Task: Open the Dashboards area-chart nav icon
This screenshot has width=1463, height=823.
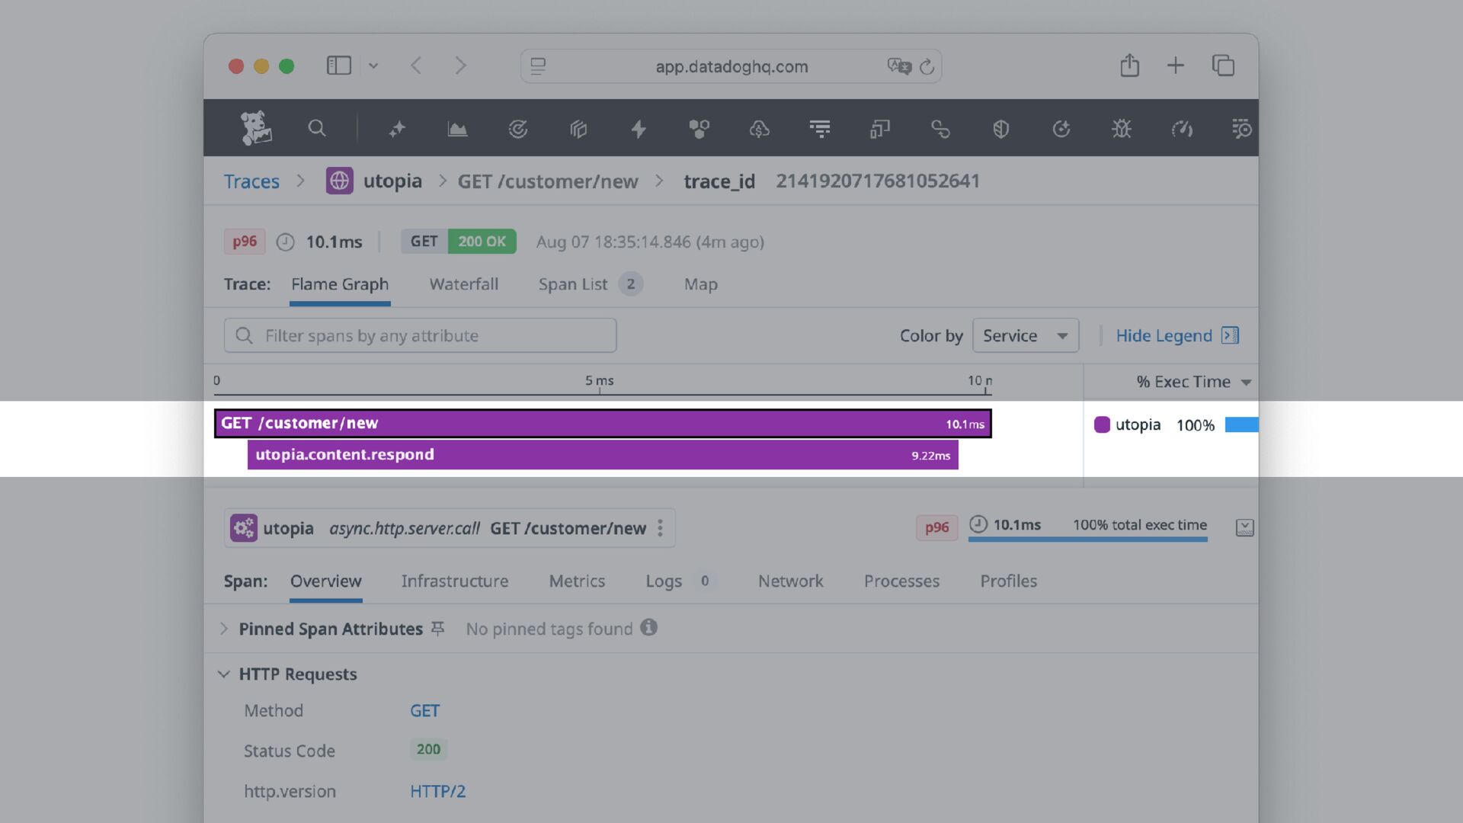Action: point(457,129)
